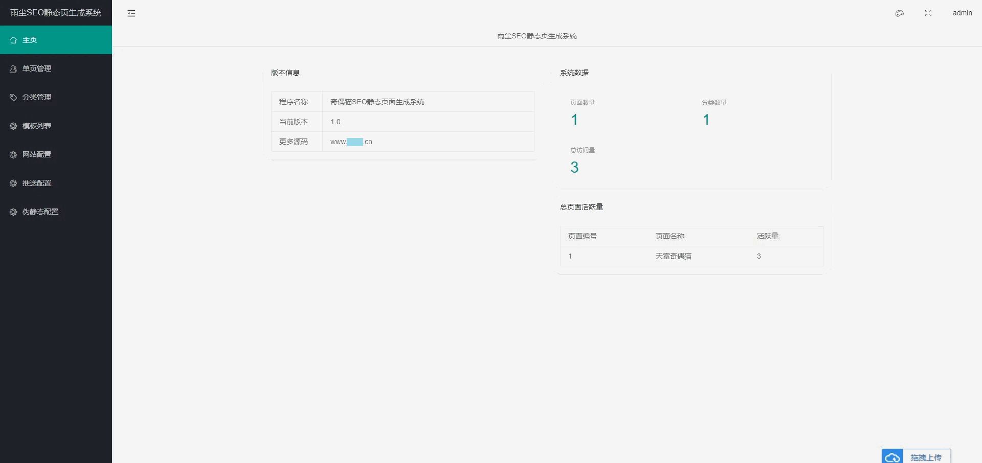Click the www source code link
Screen dimensions: 982x463
[x=351, y=142]
